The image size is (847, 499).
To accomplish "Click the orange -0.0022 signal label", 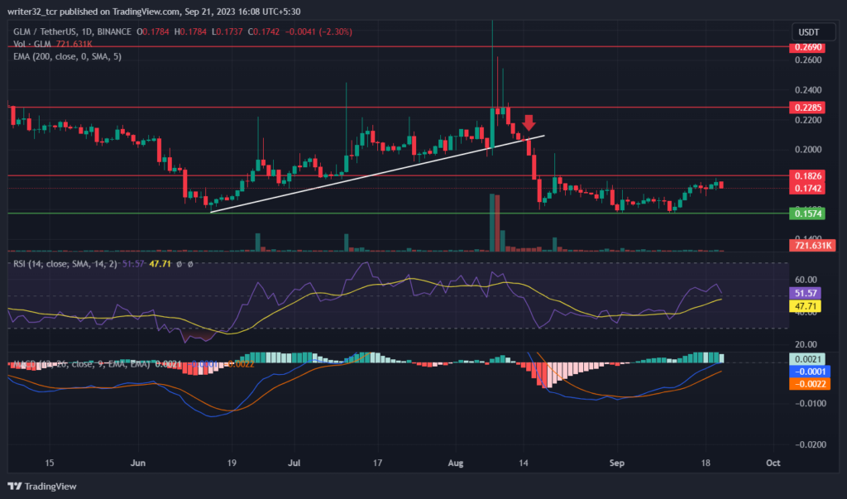I will (x=810, y=384).
